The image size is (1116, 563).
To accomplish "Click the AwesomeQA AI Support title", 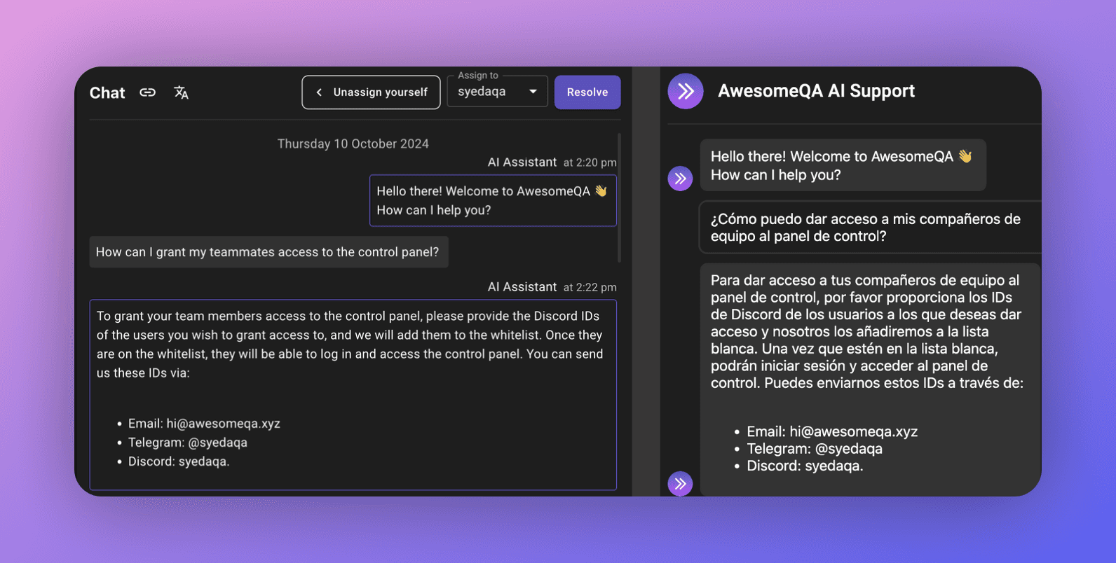I will (x=816, y=91).
